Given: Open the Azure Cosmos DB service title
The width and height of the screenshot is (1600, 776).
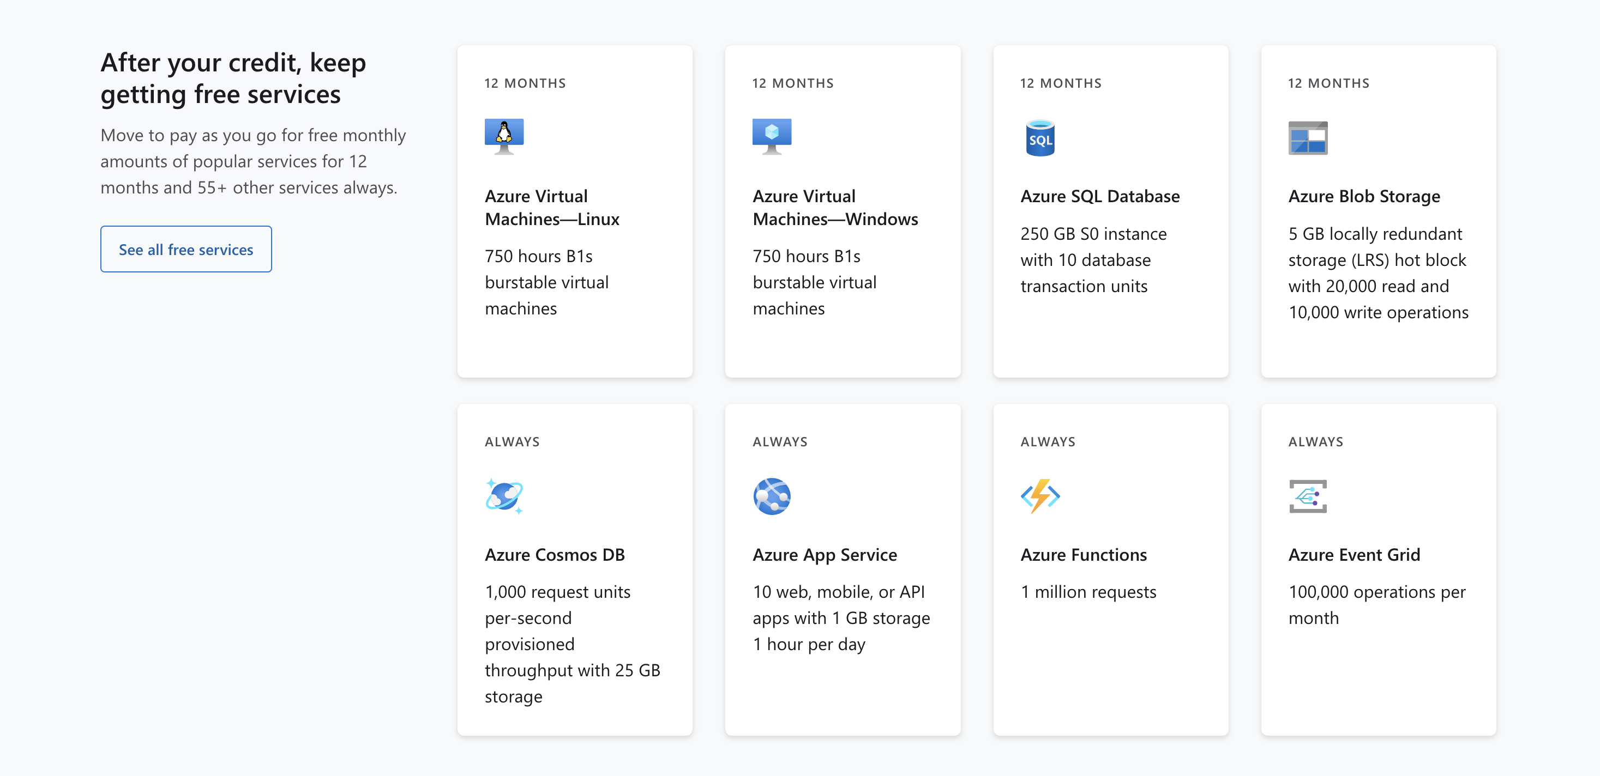Looking at the screenshot, I should click(x=555, y=554).
